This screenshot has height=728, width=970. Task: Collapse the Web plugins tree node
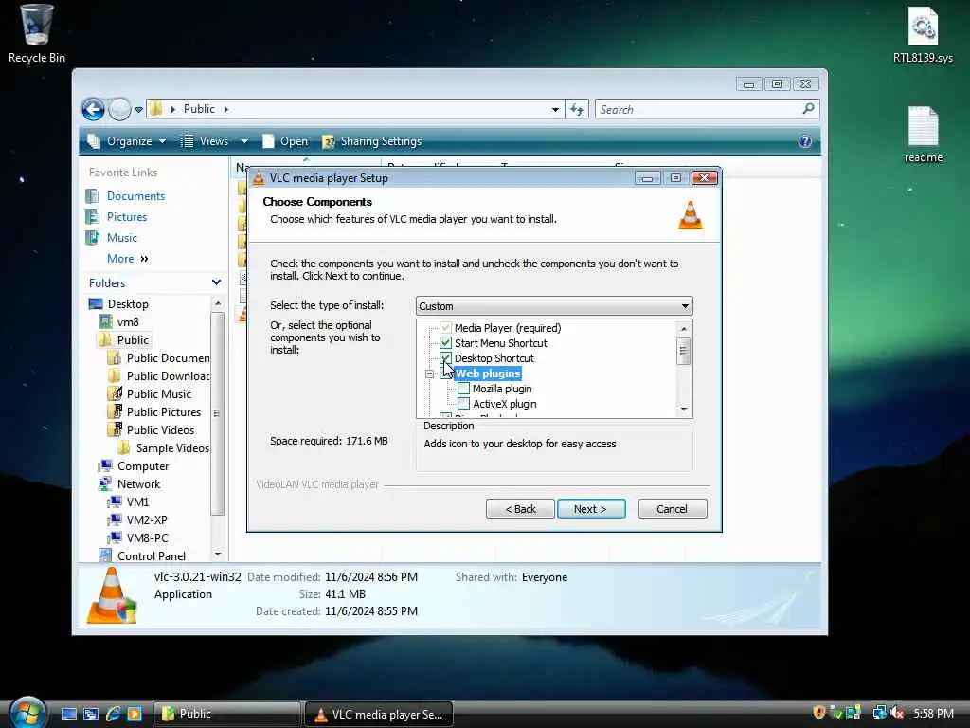click(429, 373)
